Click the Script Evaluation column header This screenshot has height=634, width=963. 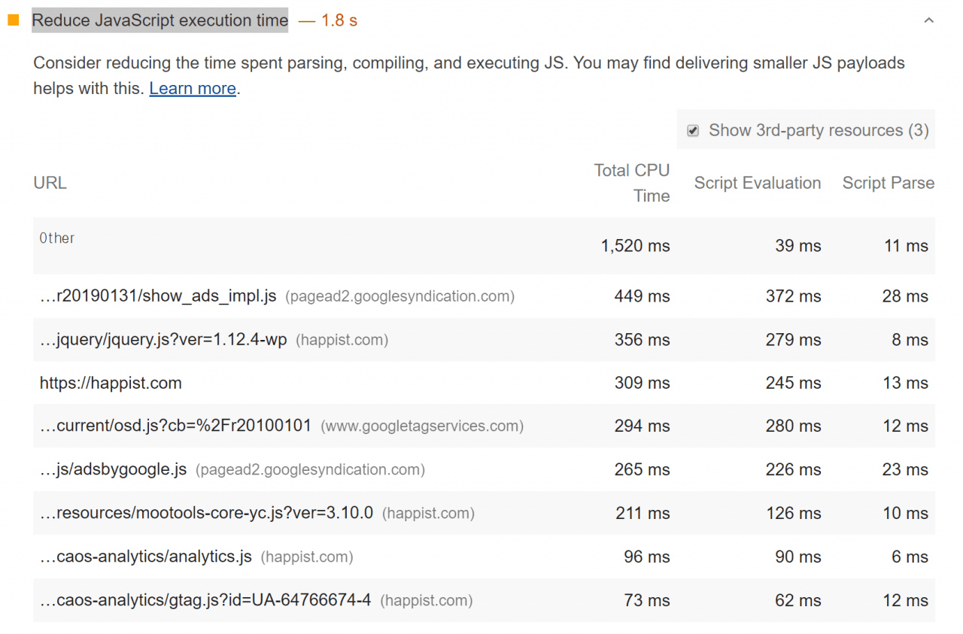(x=757, y=183)
